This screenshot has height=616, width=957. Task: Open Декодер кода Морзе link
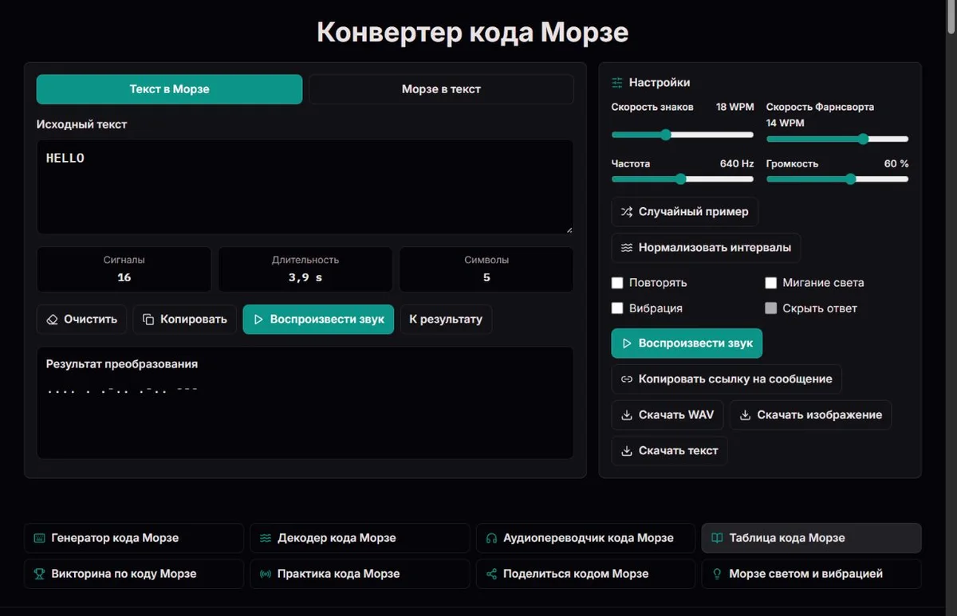point(360,538)
